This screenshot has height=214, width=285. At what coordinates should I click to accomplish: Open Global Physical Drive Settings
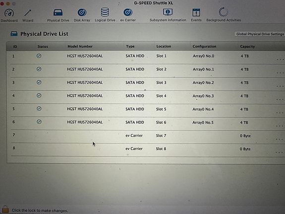pos(260,34)
